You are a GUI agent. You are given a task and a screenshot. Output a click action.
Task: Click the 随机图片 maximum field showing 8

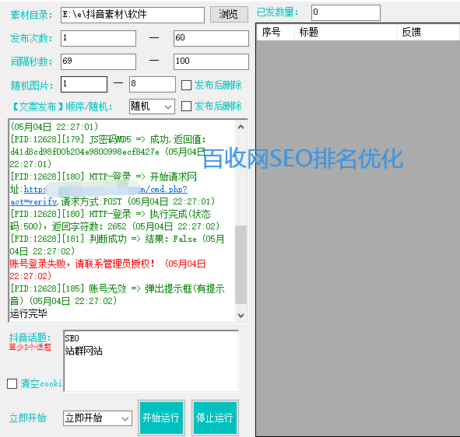pos(153,85)
